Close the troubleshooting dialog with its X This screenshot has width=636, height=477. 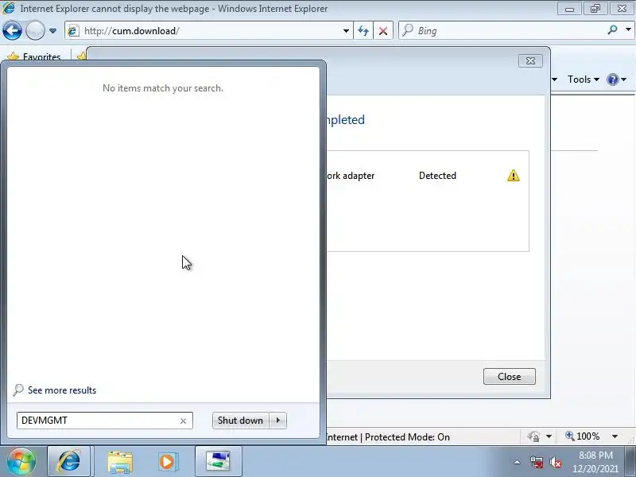[x=530, y=61]
